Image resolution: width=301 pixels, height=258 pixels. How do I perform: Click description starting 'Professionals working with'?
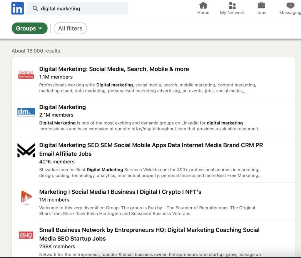(x=148, y=88)
